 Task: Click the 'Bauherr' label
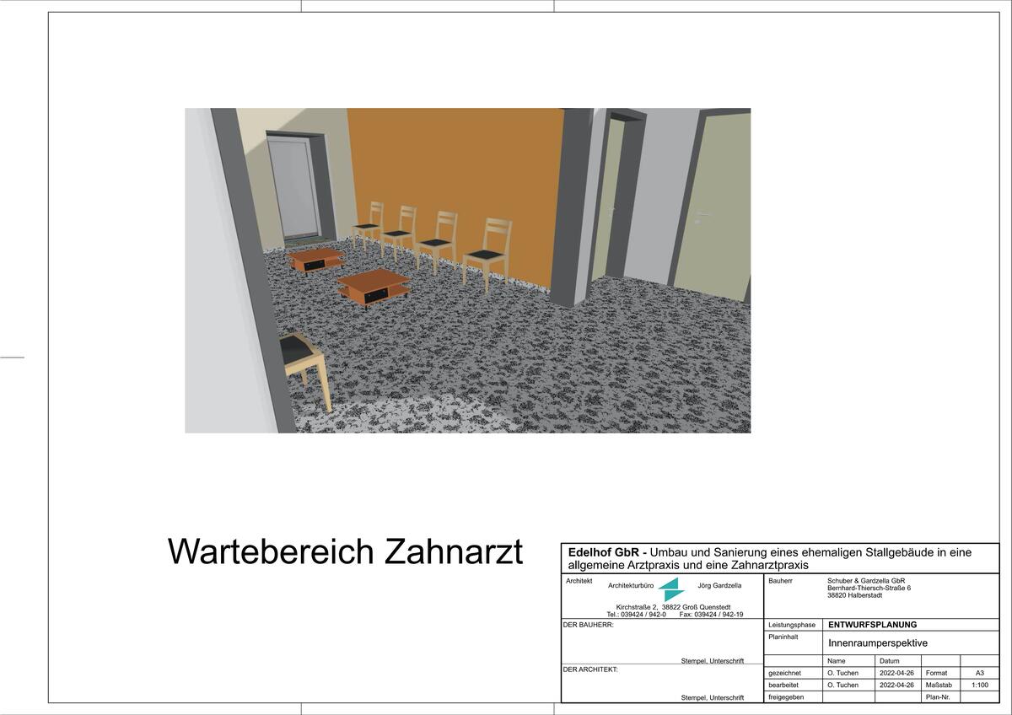[x=780, y=581]
